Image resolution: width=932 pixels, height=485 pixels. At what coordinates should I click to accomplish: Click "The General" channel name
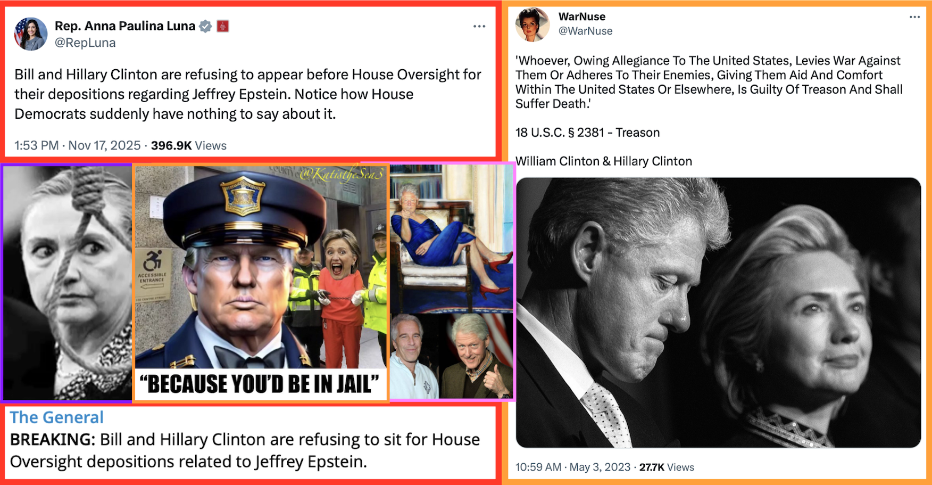click(x=57, y=417)
